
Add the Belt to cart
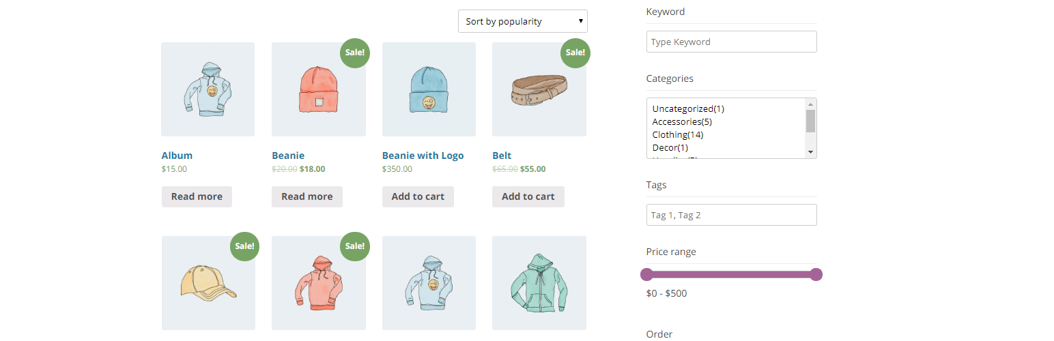pos(528,196)
